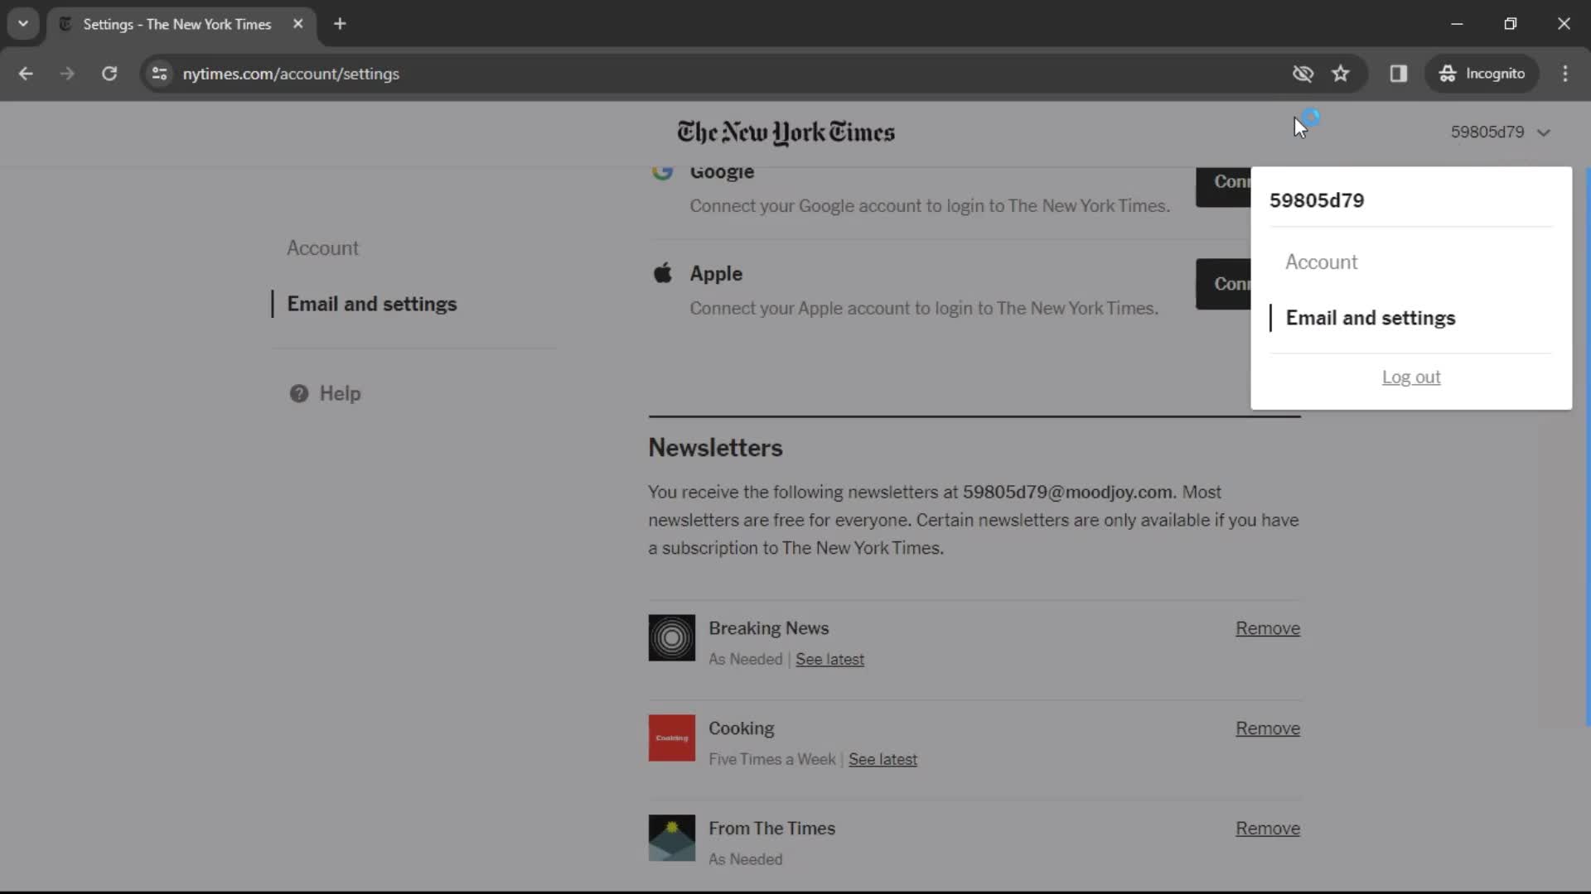1591x894 pixels.
Task: Open Account in the left sidebar
Action: [x=322, y=248]
